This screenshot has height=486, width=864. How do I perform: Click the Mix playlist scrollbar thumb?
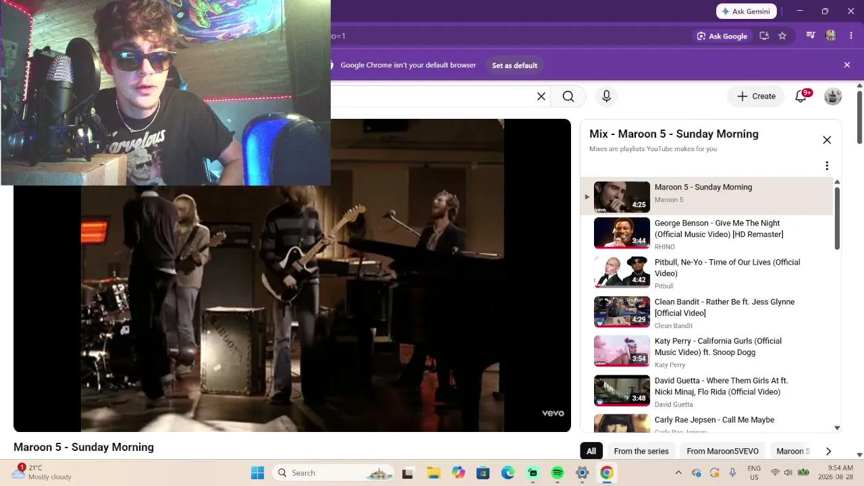tap(837, 217)
